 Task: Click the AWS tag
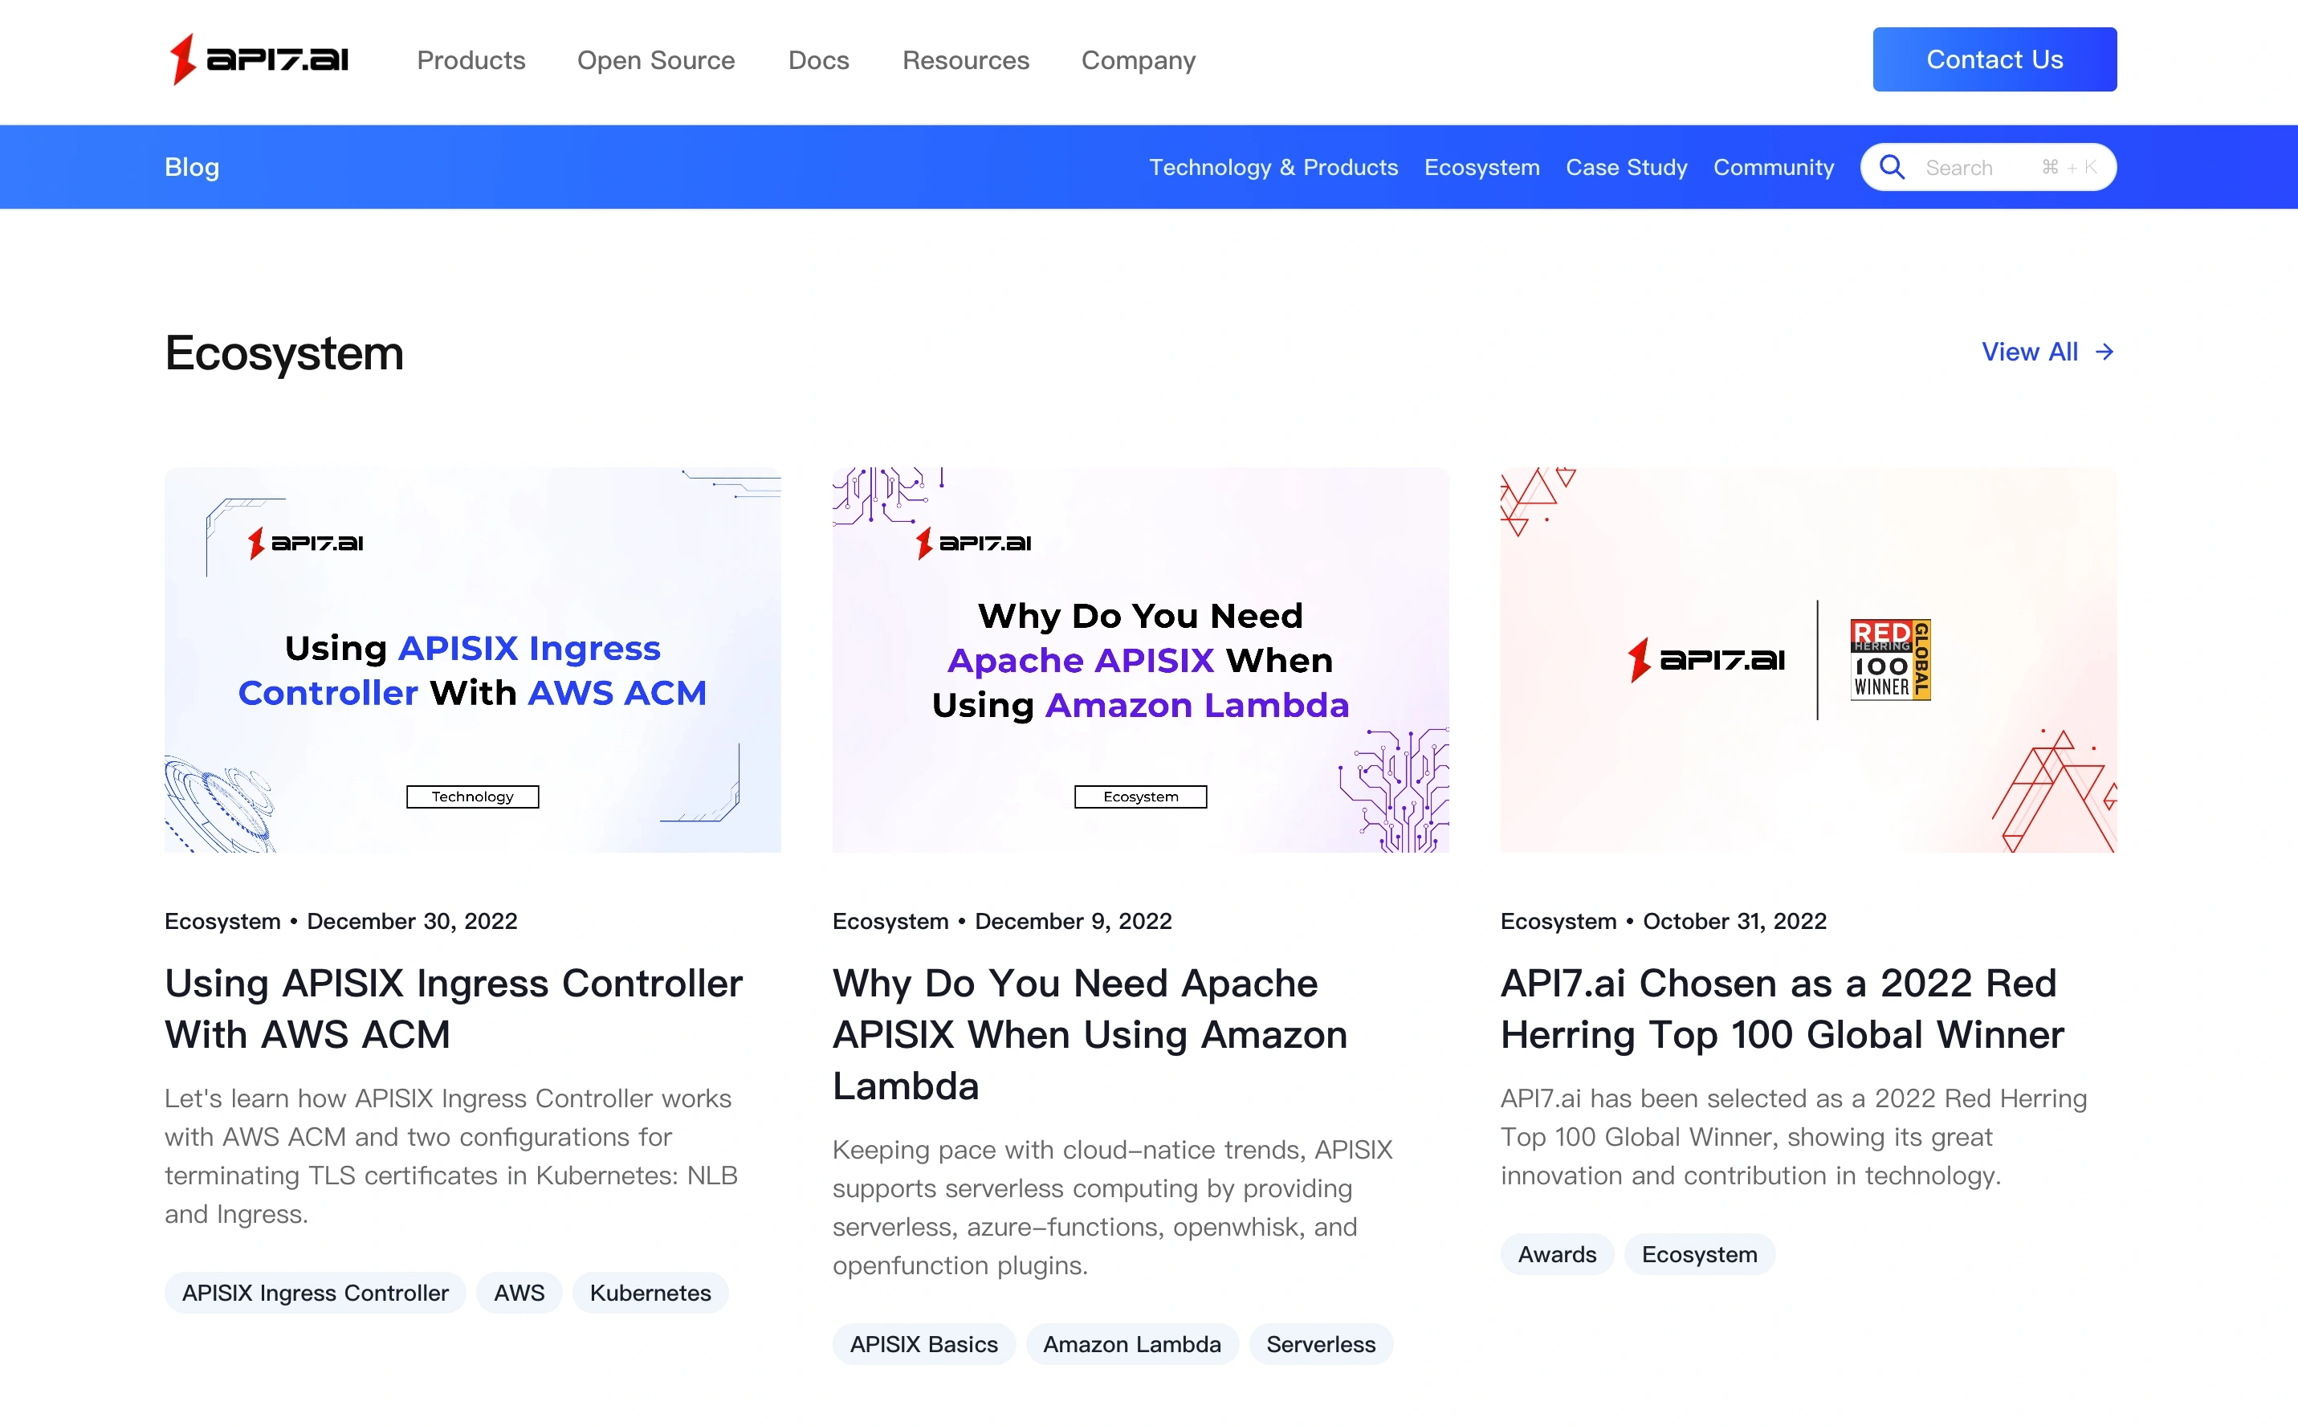pyautogui.click(x=519, y=1293)
